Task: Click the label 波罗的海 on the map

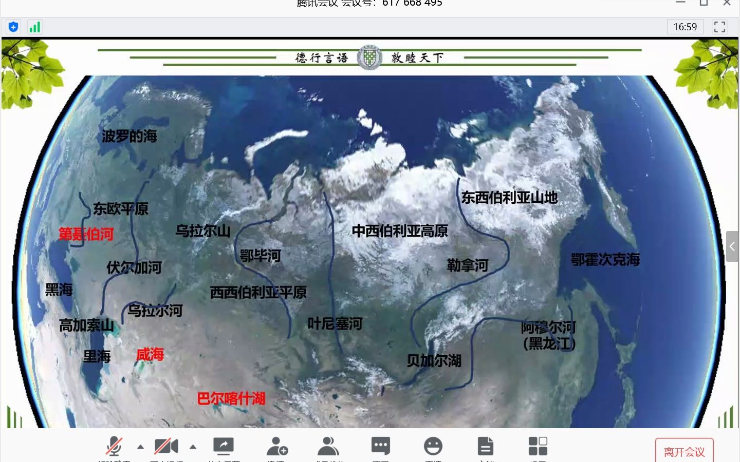Action: pyautogui.click(x=129, y=136)
